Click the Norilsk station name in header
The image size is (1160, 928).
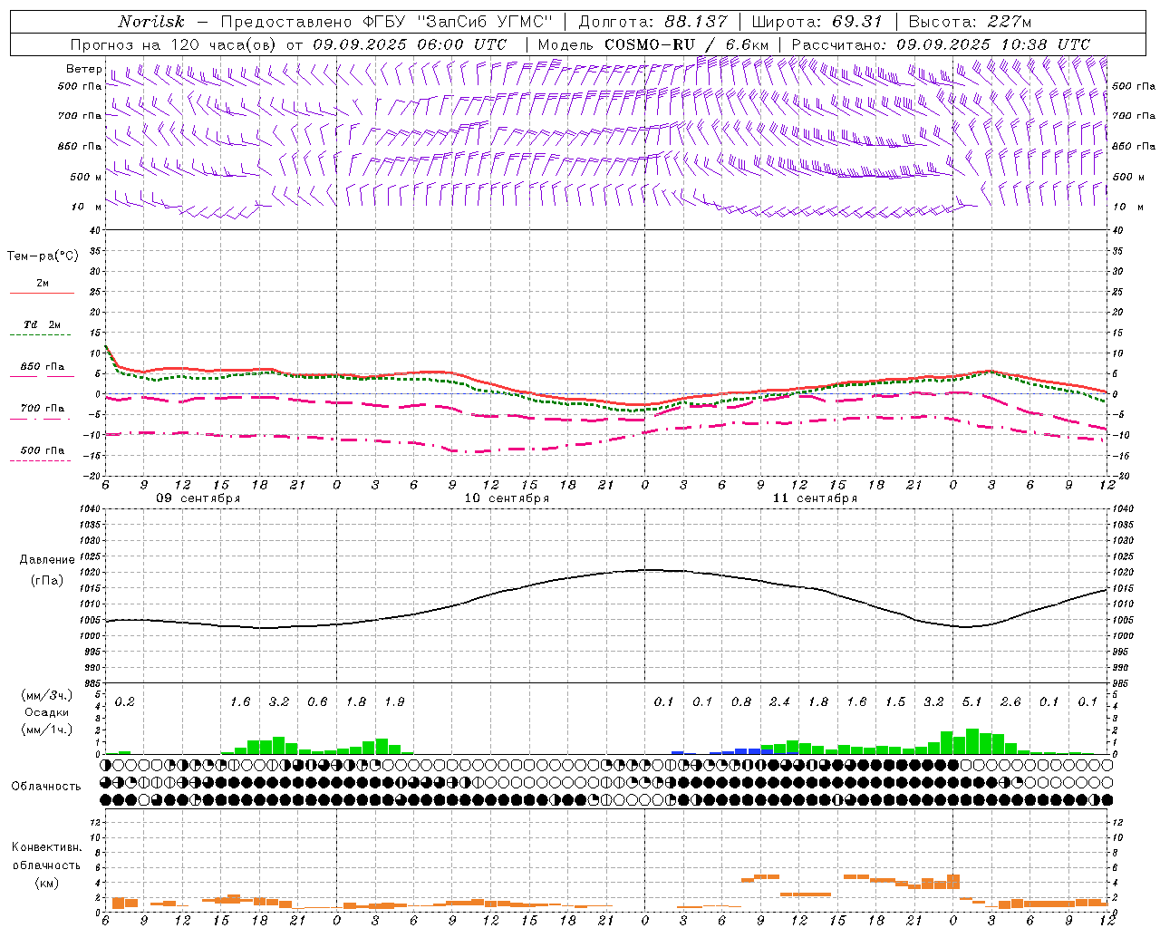151,22
